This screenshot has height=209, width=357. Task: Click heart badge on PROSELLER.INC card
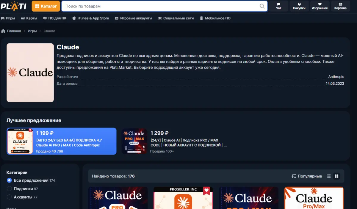pyautogui.click(x=206, y=191)
